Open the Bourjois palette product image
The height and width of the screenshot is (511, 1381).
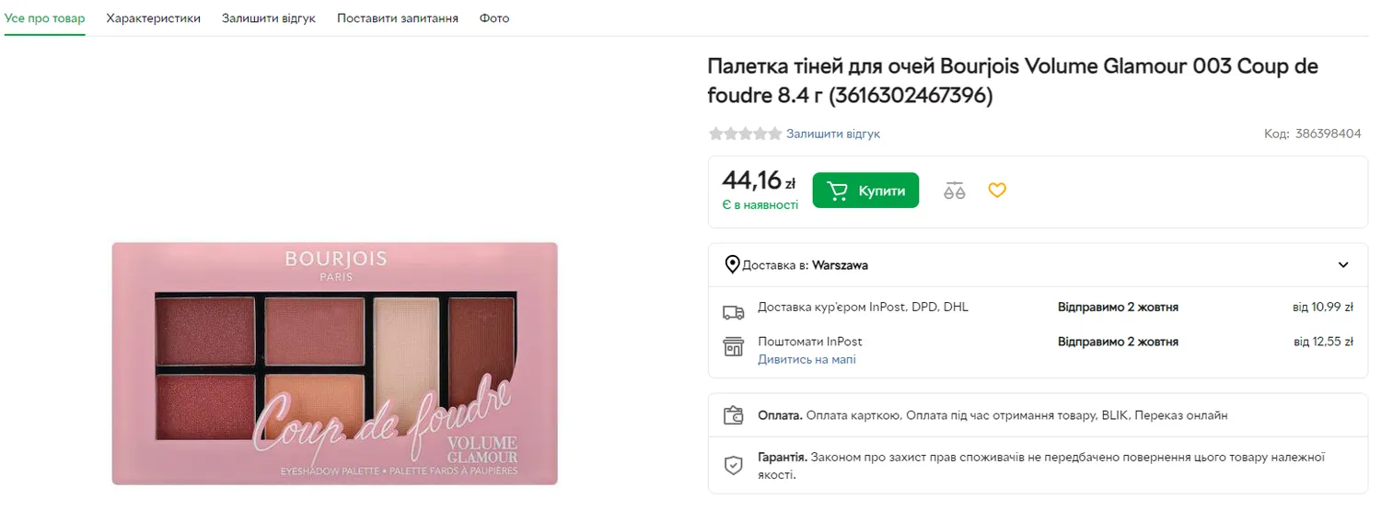tap(335, 363)
